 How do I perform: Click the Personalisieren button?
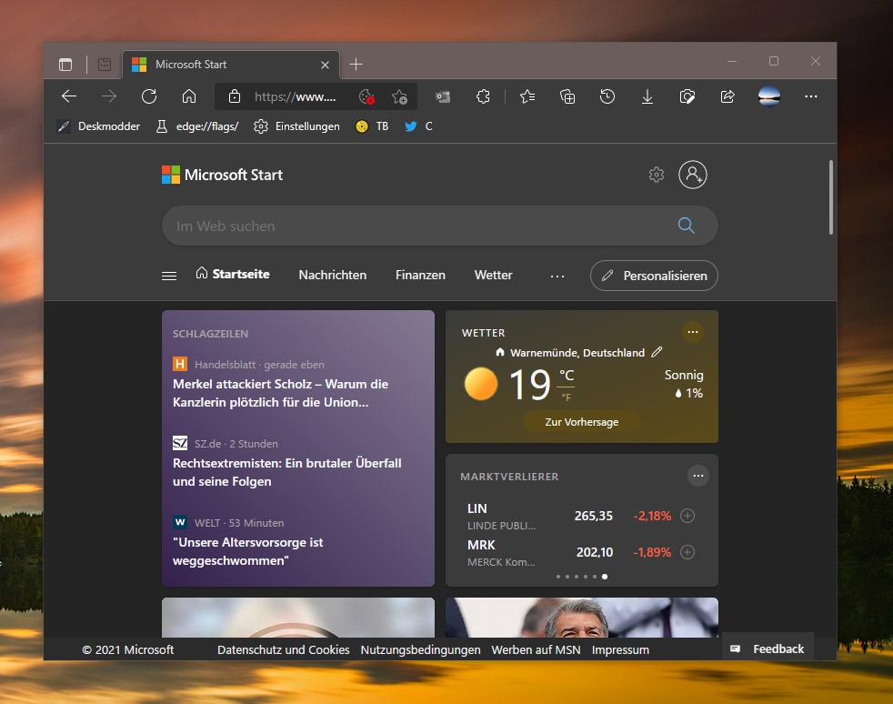point(654,276)
